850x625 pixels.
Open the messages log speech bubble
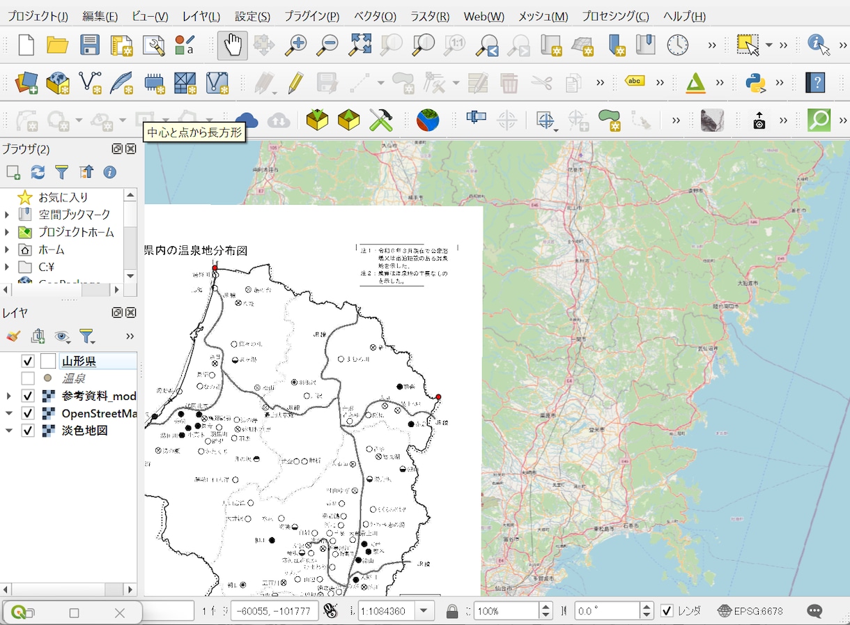click(x=814, y=611)
